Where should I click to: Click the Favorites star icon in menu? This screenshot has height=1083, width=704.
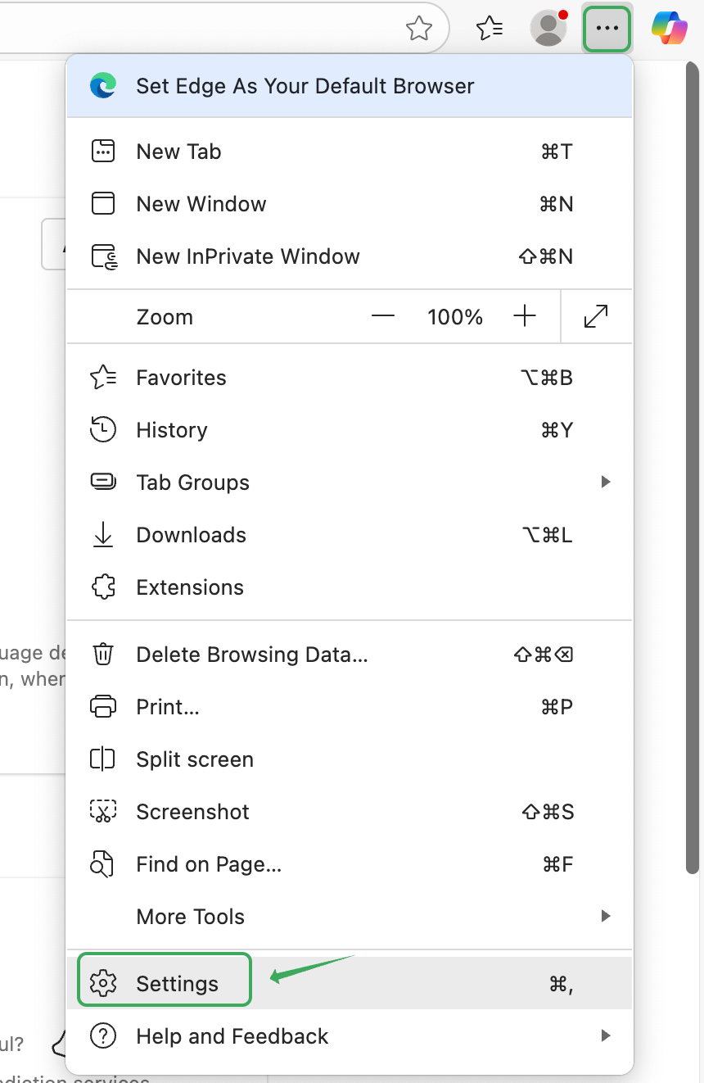(x=103, y=378)
